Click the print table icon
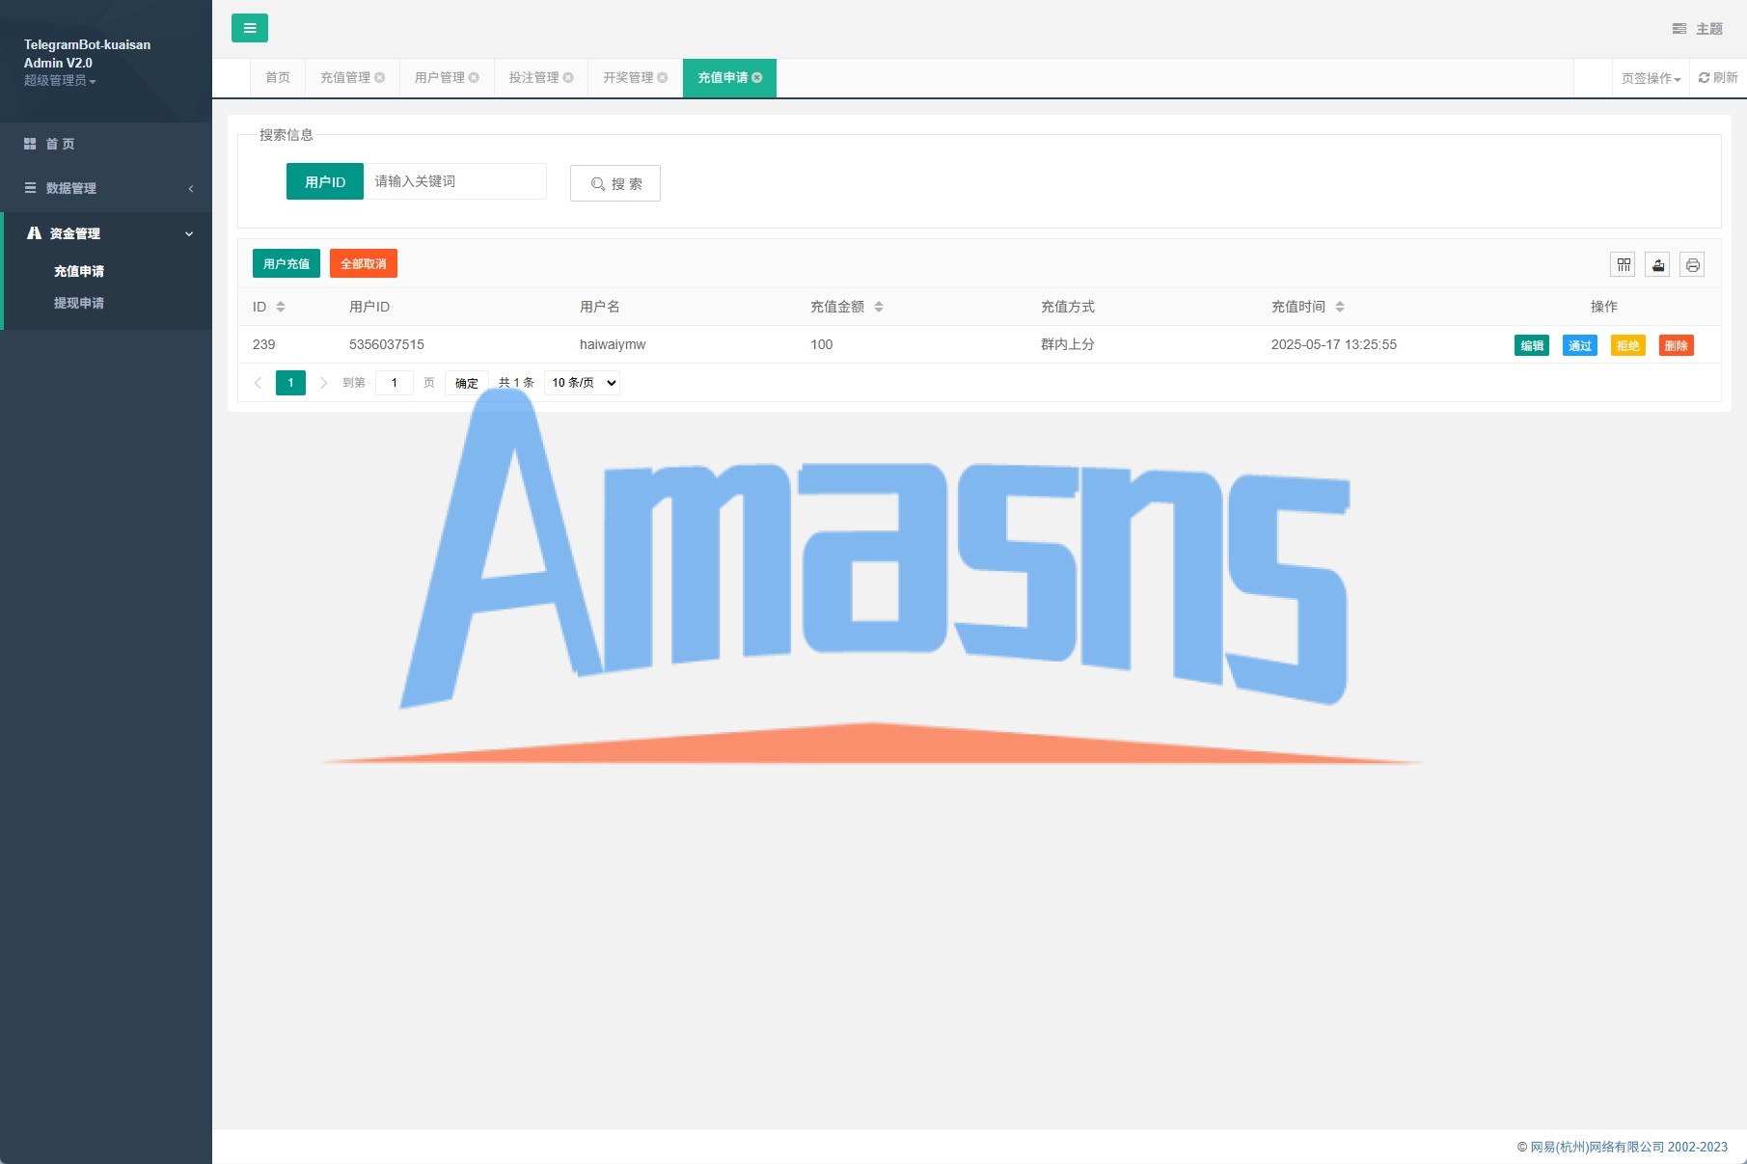 (1692, 264)
